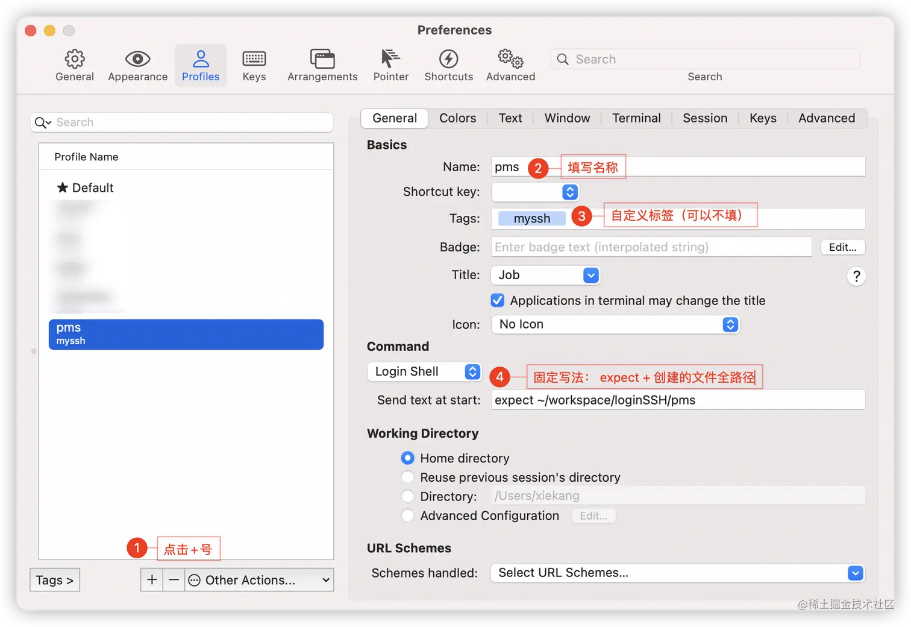Click the Tags field containing myssh

coord(678,218)
